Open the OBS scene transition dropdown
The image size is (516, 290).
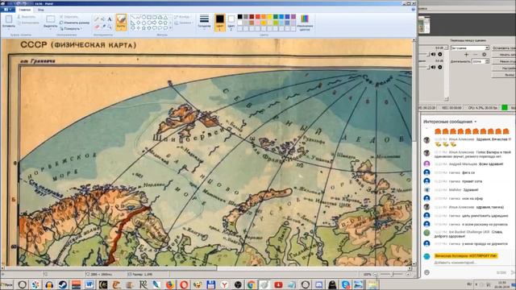point(469,48)
